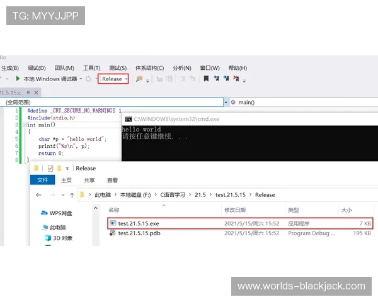Click the Properties checkmark icon in quick access toolbar
This screenshot has width=378, height=302.
pos(50,168)
